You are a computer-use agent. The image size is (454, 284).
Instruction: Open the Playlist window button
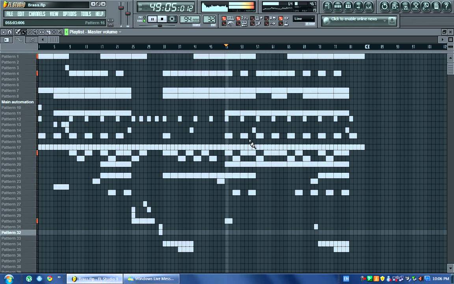click(x=327, y=6)
